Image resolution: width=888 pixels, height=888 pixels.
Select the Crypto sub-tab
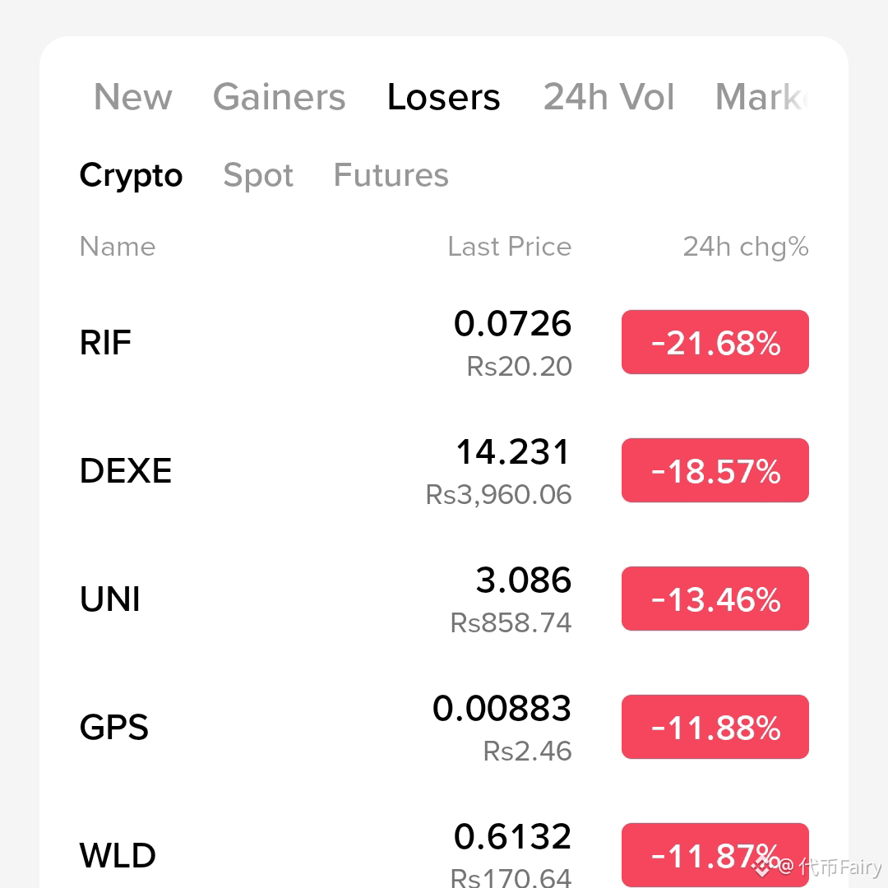tap(131, 175)
